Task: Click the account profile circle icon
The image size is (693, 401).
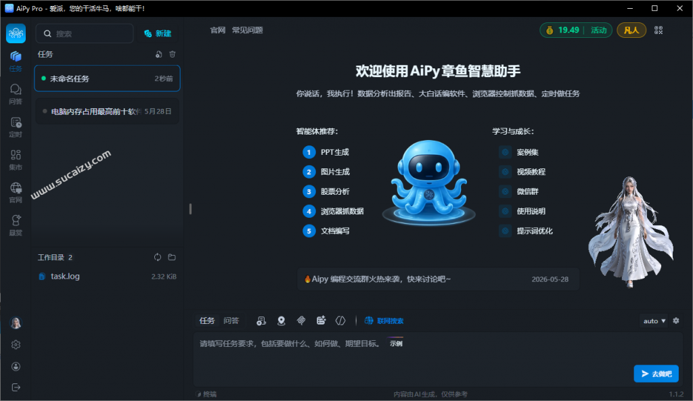Action: (x=16, y=366)
